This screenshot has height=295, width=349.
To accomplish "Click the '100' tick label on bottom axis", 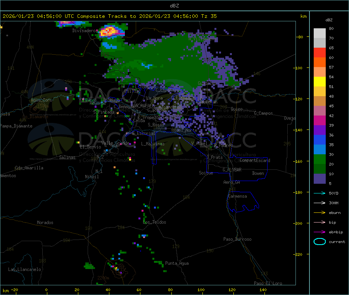I will click(x=201, y=290).
